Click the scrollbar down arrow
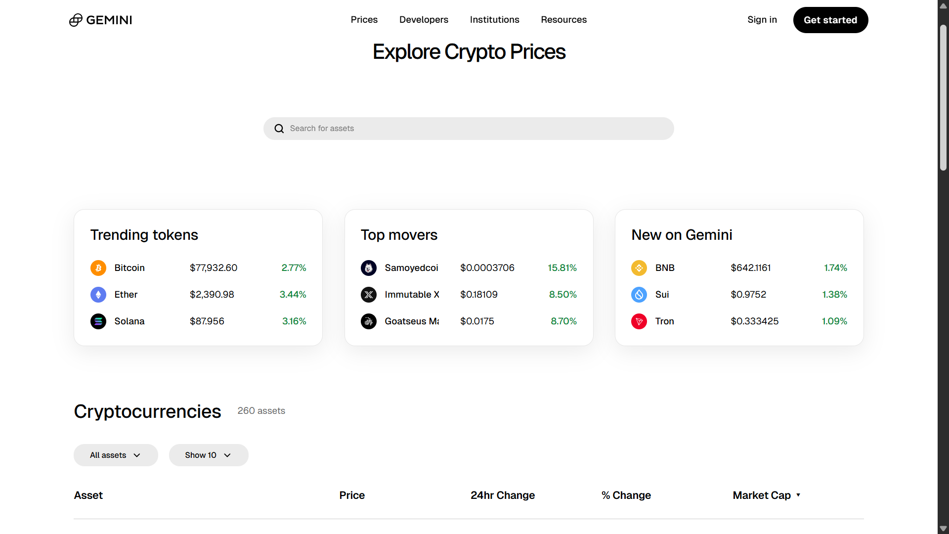949x534 pixels. tap(943, 528)
